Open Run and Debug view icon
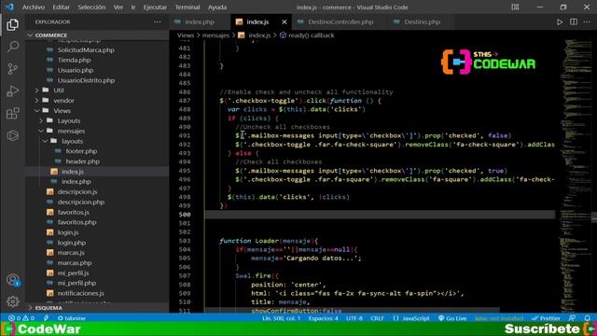Viewport: 597px width, 336px height. point(12,91)
